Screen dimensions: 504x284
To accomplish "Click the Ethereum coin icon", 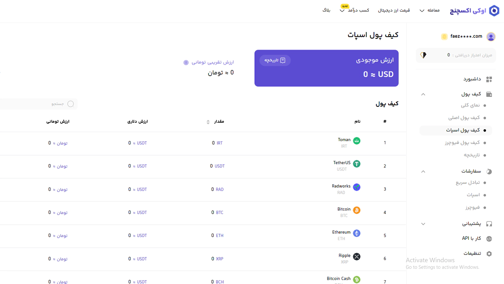I will coord(357,233).
